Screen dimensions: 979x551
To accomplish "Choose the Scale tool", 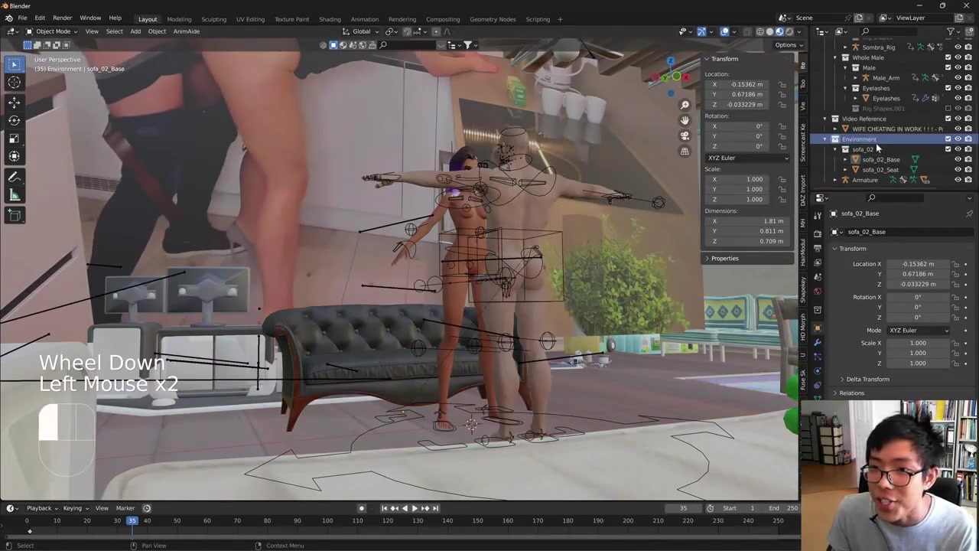I will tap(14, 139).
